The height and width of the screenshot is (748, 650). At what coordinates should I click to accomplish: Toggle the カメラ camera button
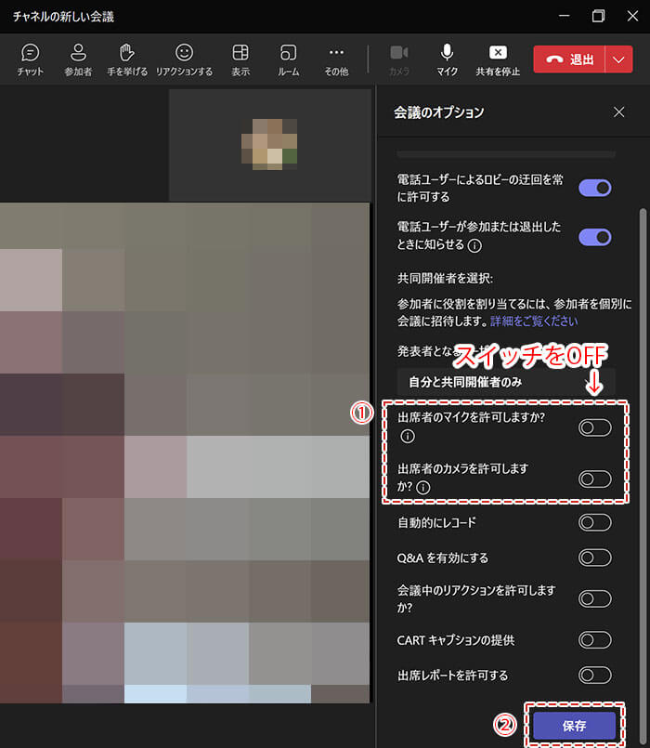coord(399,59)
